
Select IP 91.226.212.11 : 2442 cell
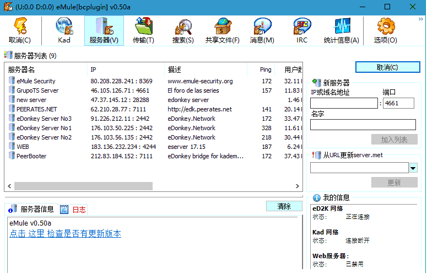[x=120, y=119]
